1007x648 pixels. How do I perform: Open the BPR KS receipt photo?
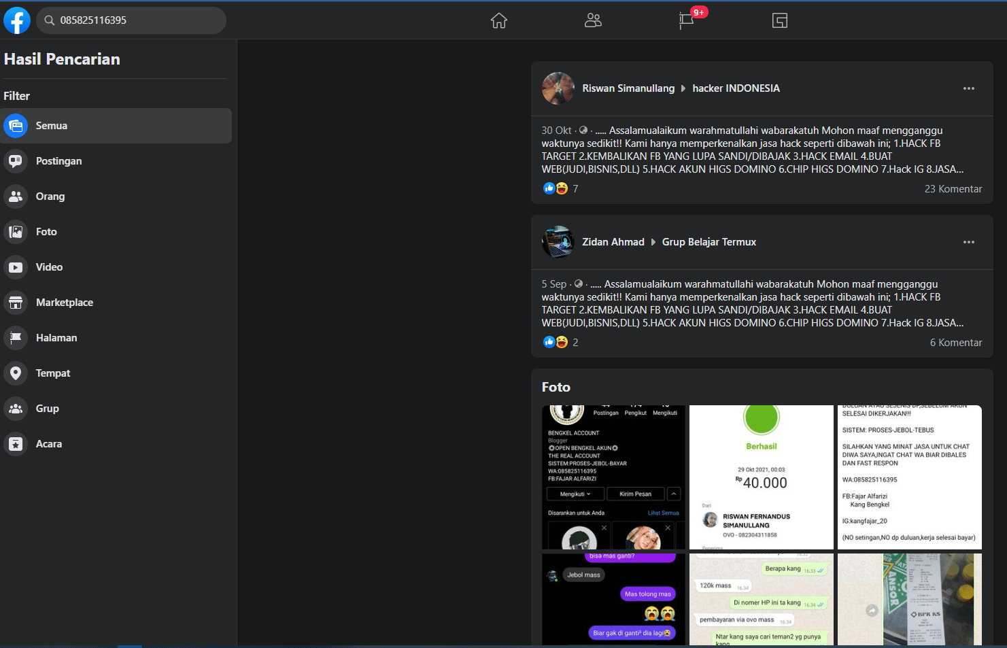point(910,599)
